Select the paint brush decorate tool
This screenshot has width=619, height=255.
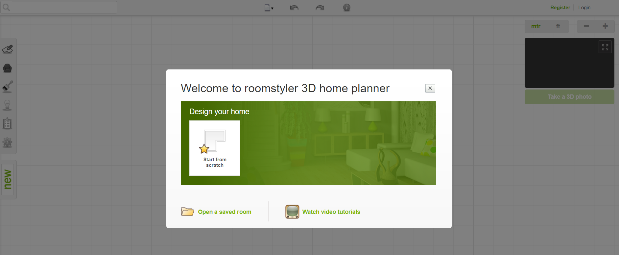(8, 87)
